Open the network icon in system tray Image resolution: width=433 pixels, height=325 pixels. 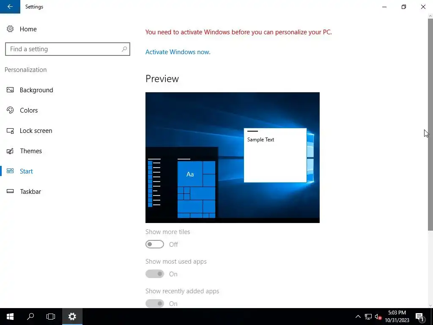pos(368,317)
